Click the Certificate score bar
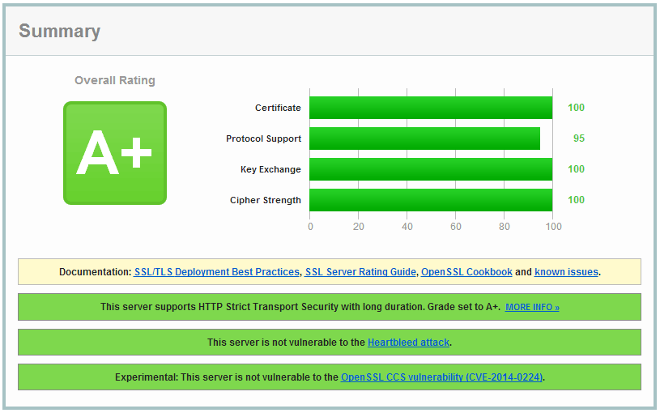 (430, 108)
